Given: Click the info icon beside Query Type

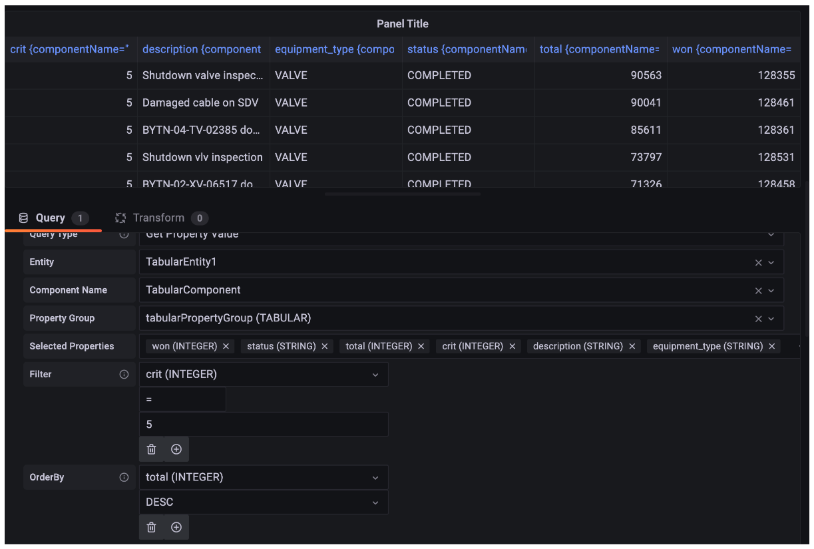Looking at the screenshot, I should point(126,234).
